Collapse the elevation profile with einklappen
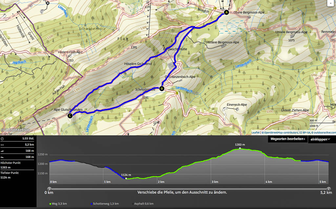Viewport: 336px width, 209px height. tap(322, 139)
